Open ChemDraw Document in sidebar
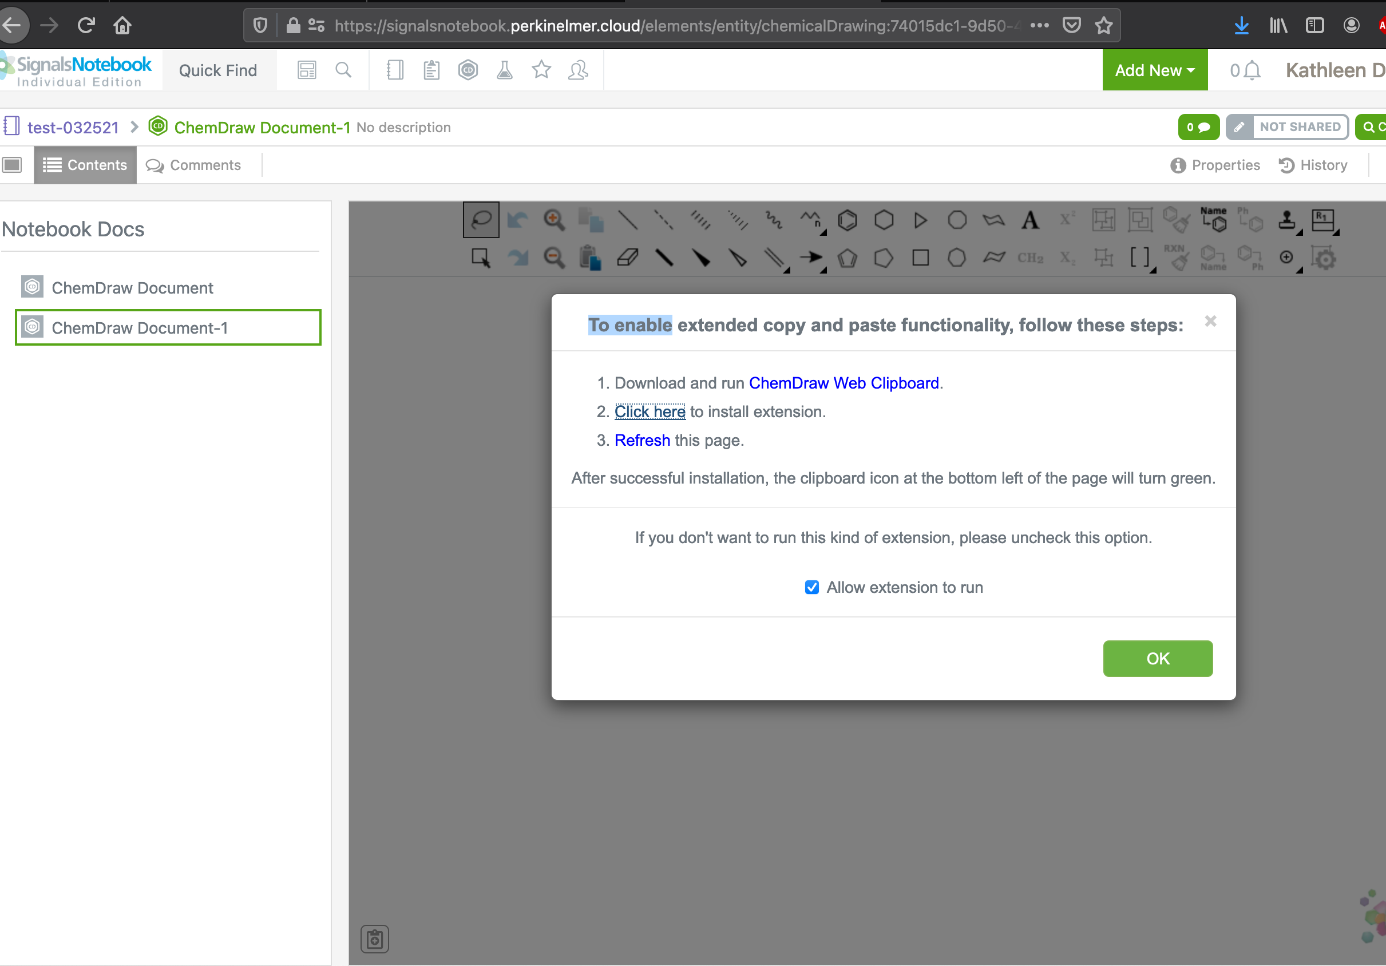This screenshot has height=966, width=1386. click(x=133, y=288)
